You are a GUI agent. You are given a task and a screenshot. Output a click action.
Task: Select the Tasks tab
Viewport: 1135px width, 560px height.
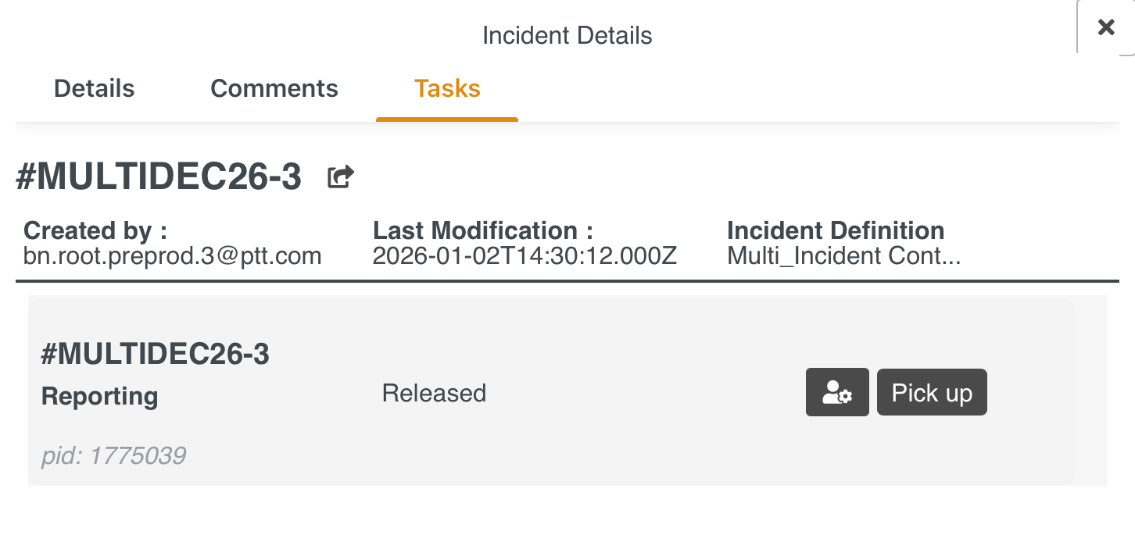click(x=447, y=88)
